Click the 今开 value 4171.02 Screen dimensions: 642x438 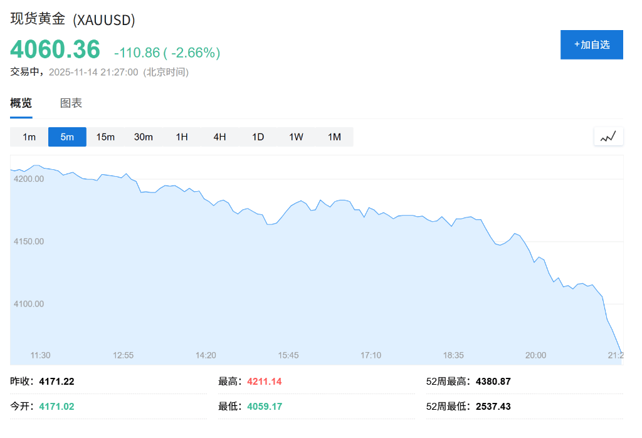56,406
